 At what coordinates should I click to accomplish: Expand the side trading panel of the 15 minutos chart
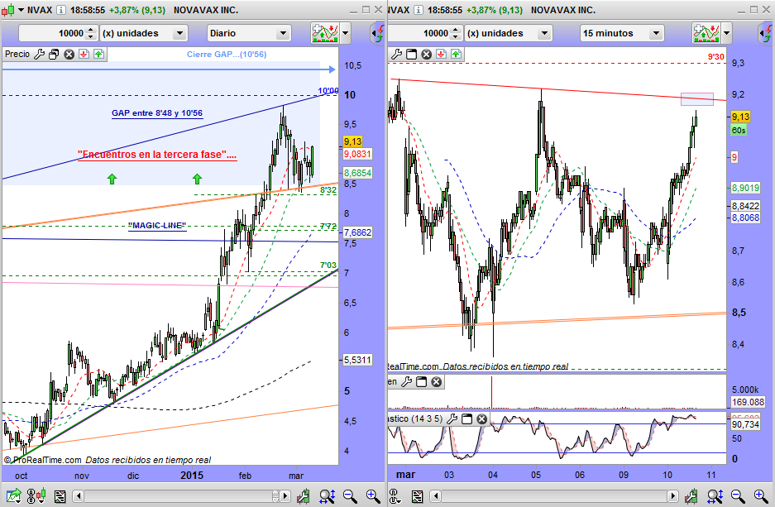coord(766,34)
